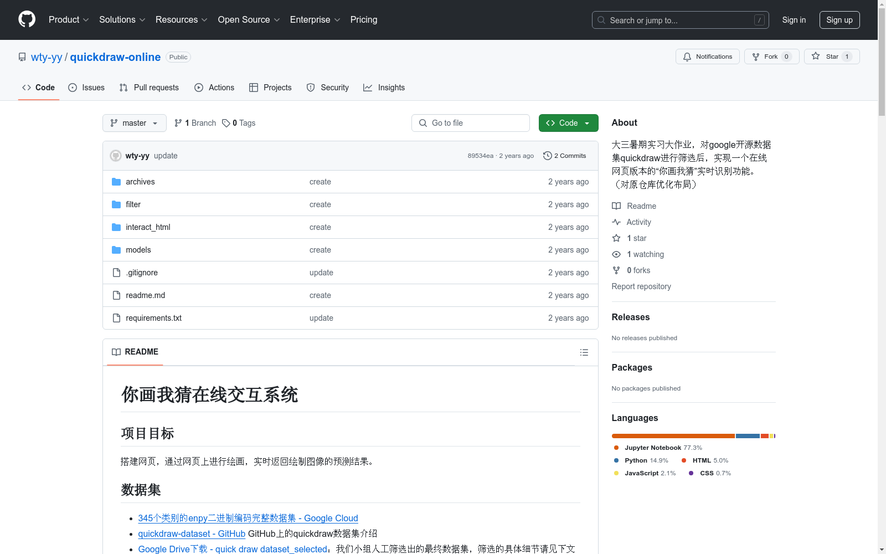
Task: Switch to the Code tab
Action: (38, 88)
